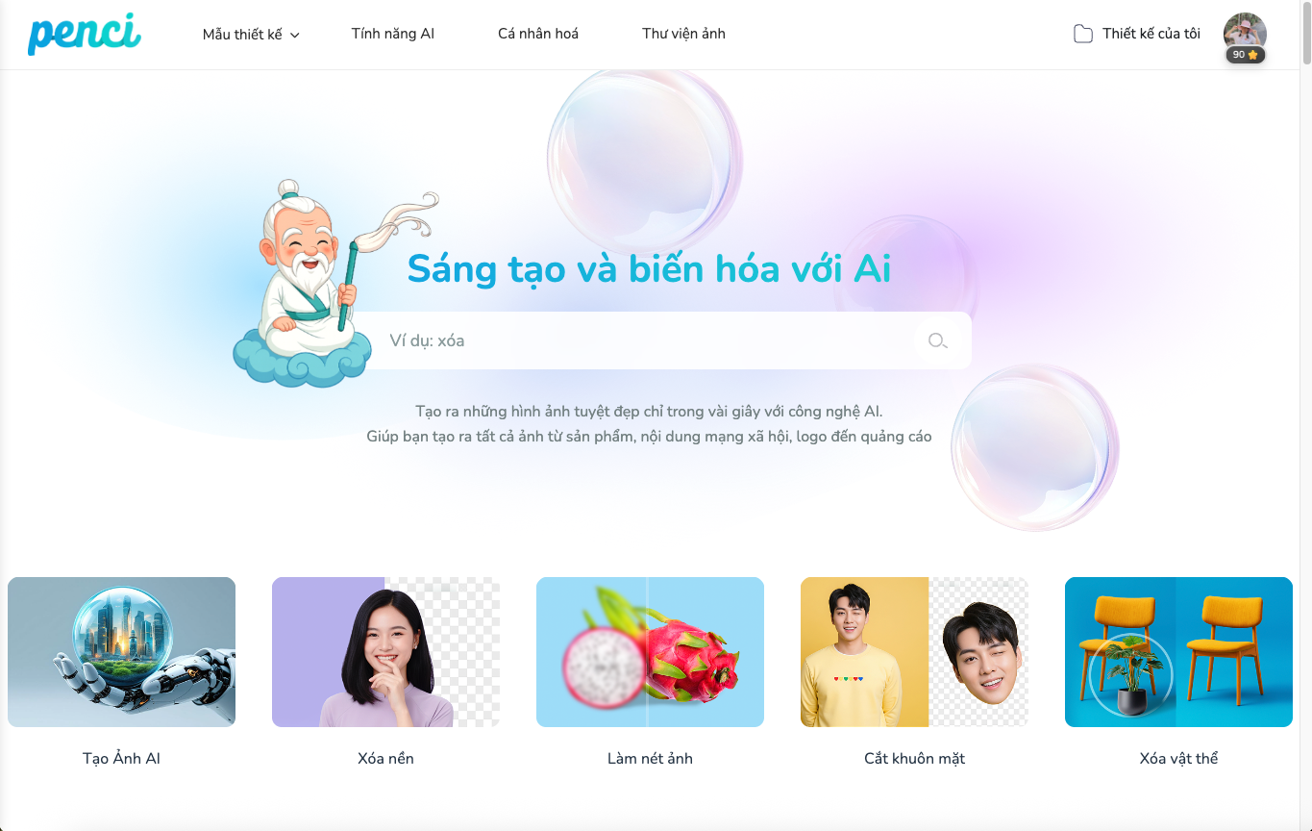Open the Làm nét ảnh dragon fruit card

[650, 652]
